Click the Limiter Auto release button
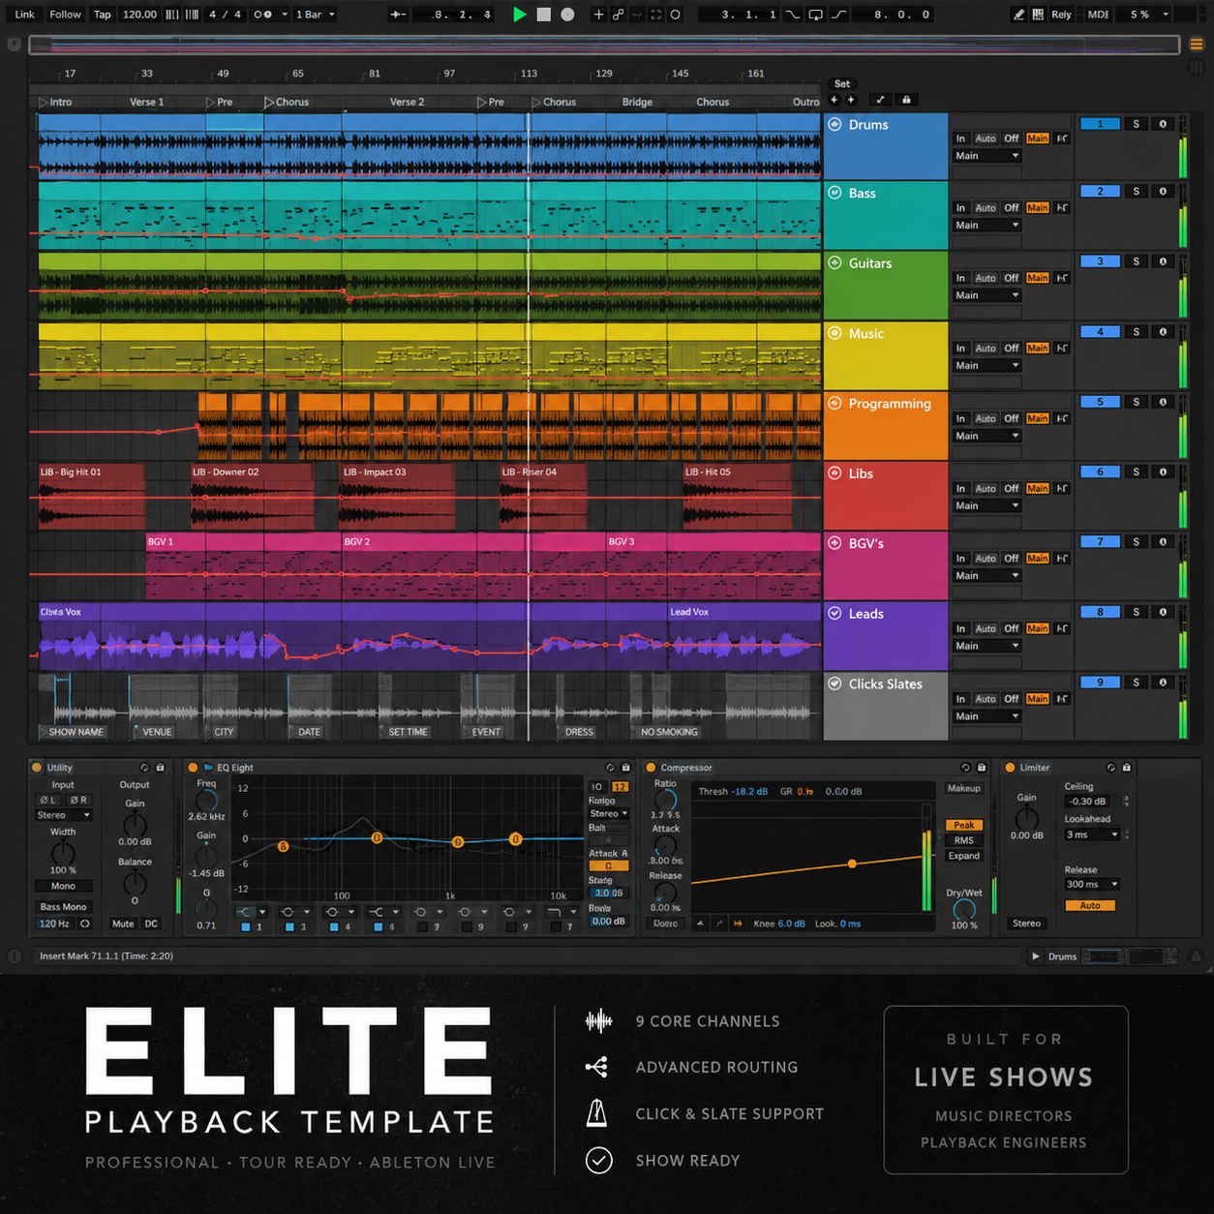1214x1214 pixels. click(x=1090, y=905)
